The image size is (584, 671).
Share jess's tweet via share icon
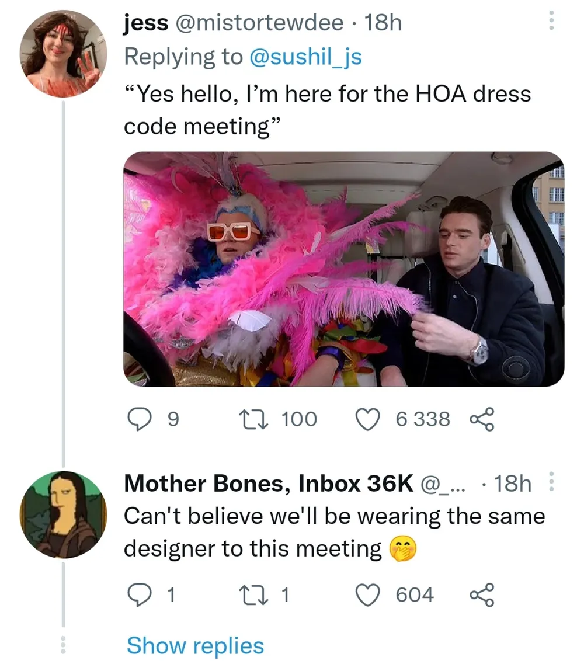pos(482,419)
